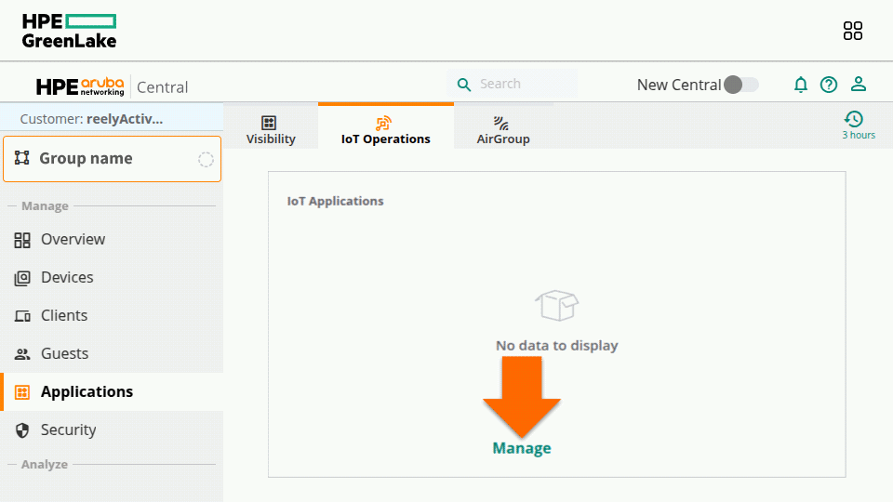Click the Customer: reelyActiv... label
This screenshot has height=502, width=893.
92,119
